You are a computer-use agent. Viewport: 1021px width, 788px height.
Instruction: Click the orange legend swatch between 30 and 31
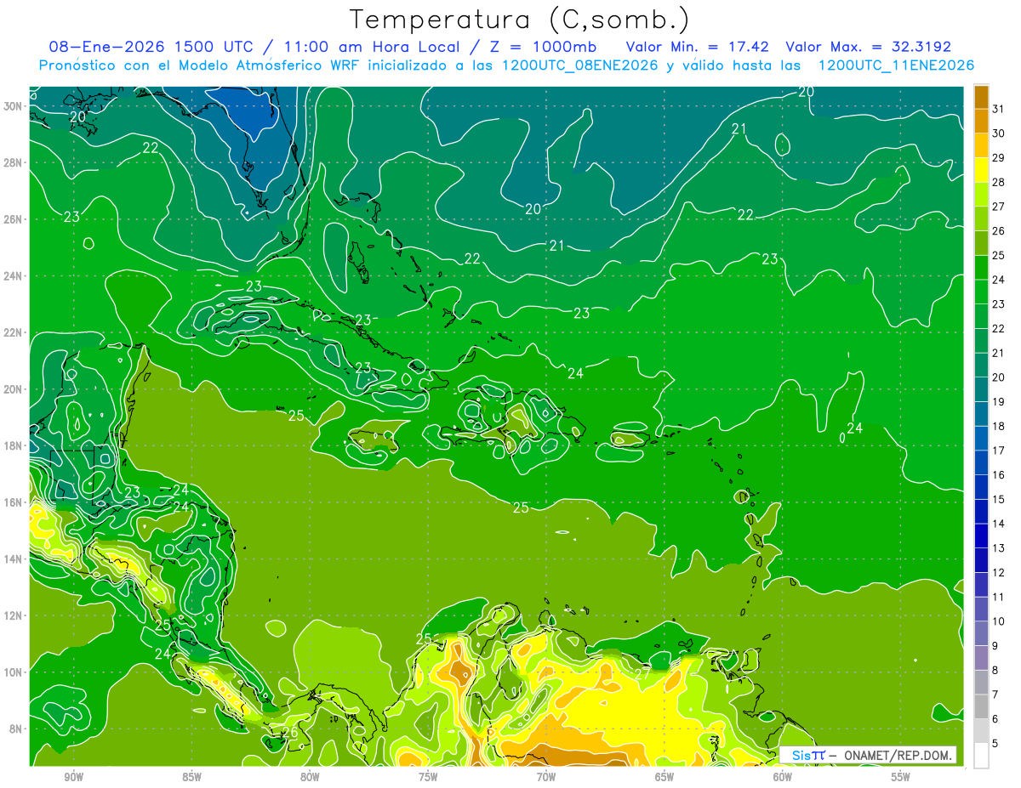[981, 121]
